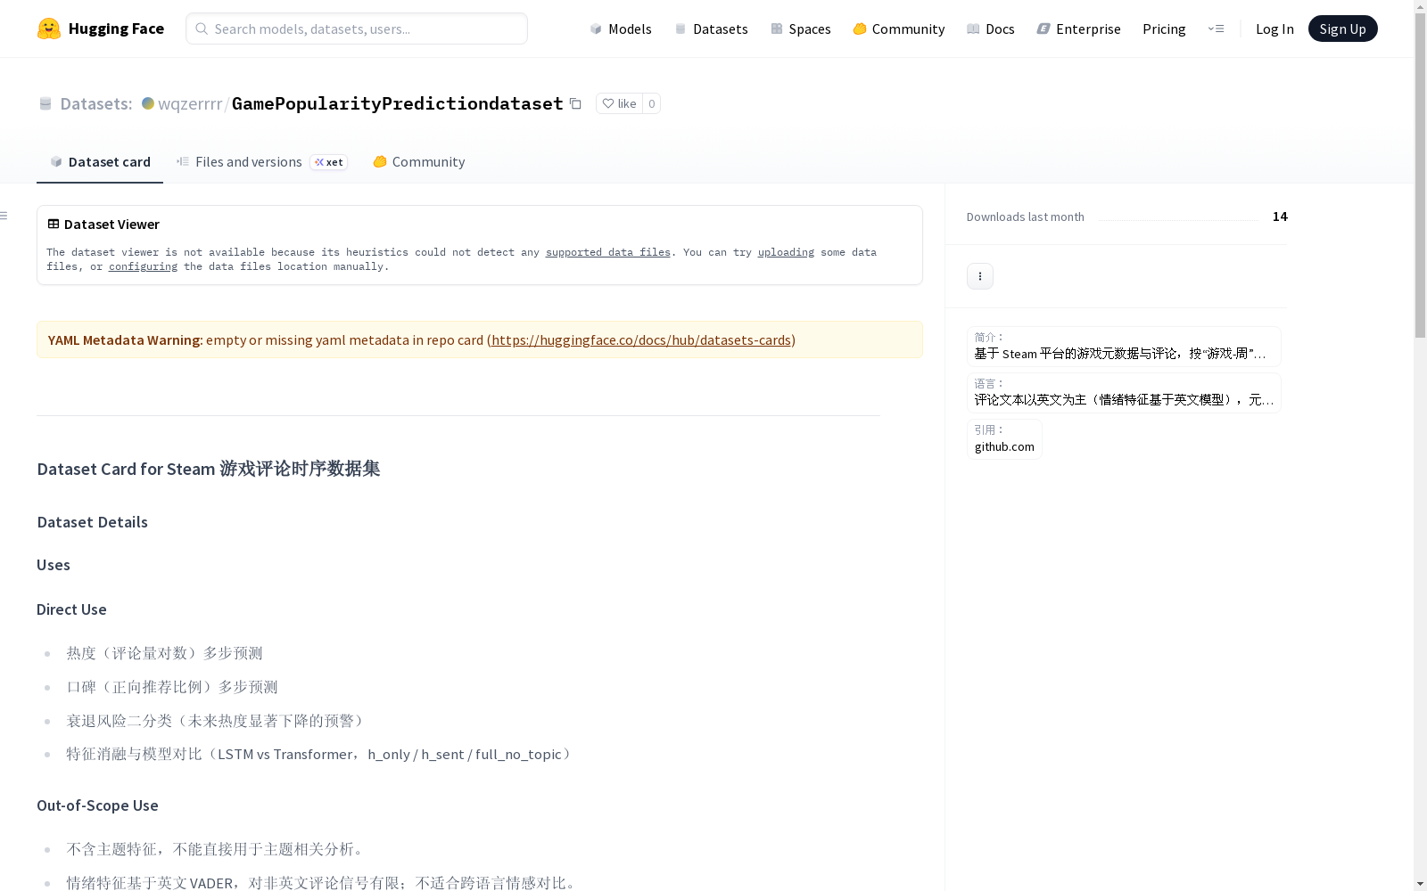
Task: Go to the Pricing page
Action: pyautogui.click(x=1164, y=29)
